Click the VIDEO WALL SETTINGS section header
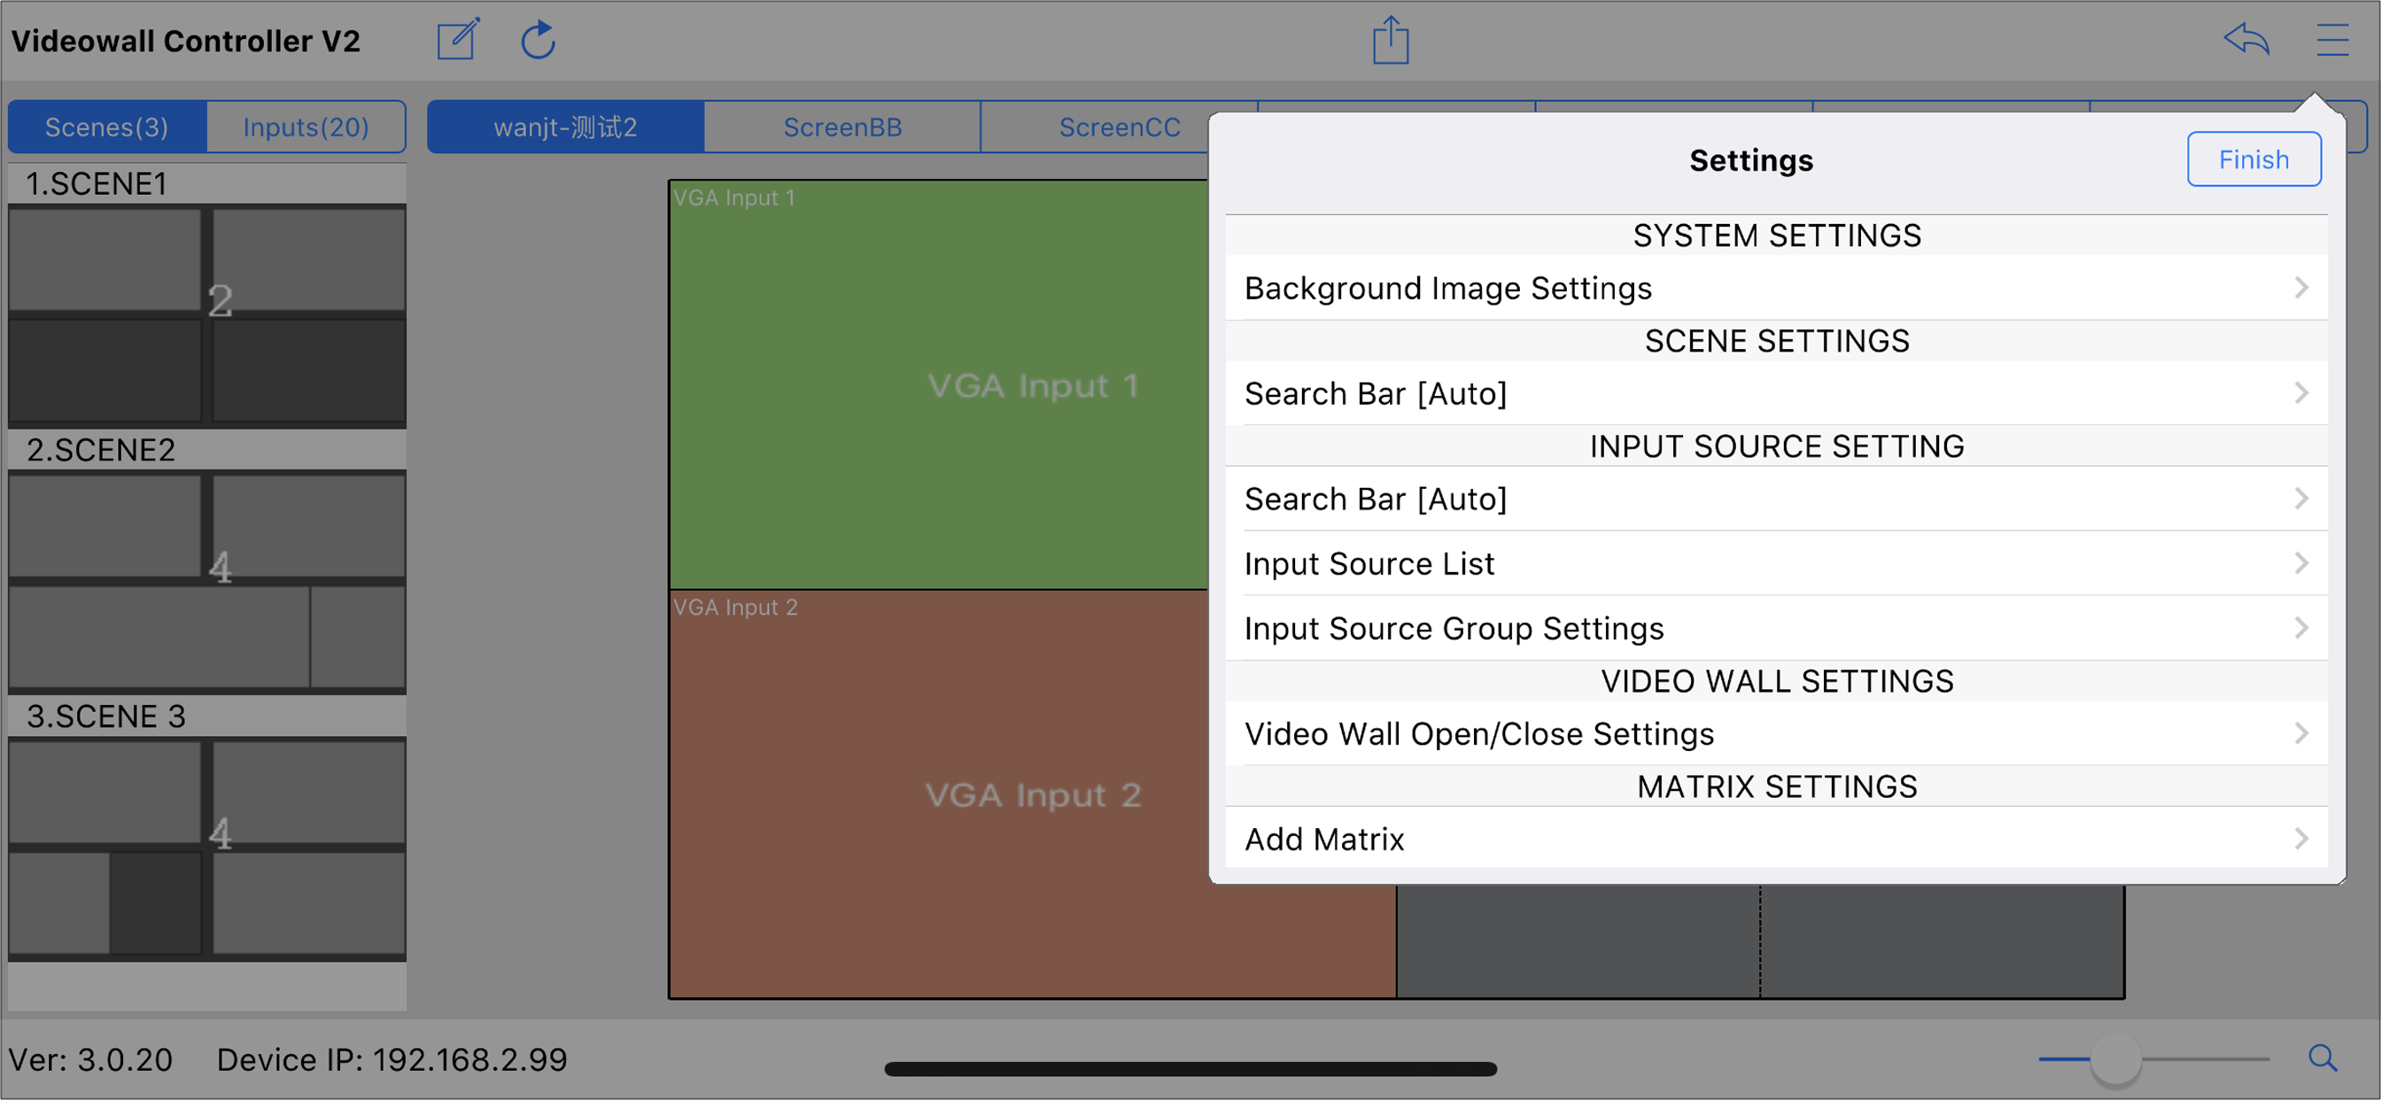This screenshot has width=2381, height=1100. (1777, 681)
